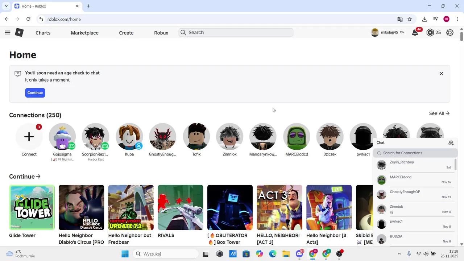Open the Create page
The width and height of the screenshot is (464, 261).
(x=126, y=33)
